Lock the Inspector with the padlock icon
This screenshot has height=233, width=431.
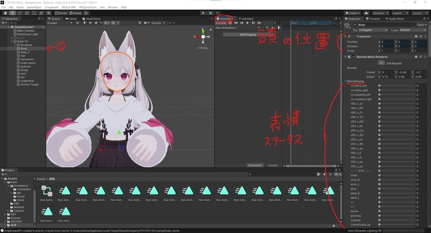[x=424, y=19]
